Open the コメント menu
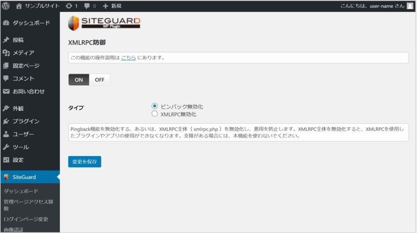Screen dimensions: 417x233 pos(30,78)
